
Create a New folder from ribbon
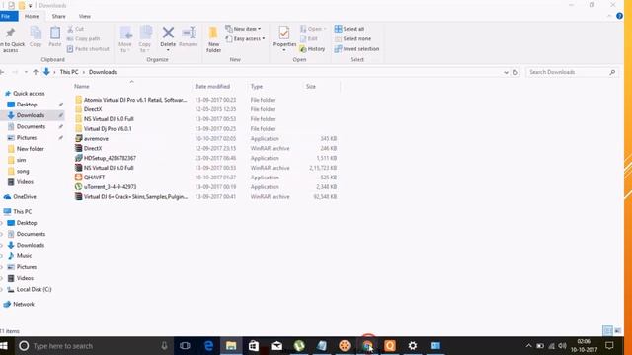click(x=213, y=39)
